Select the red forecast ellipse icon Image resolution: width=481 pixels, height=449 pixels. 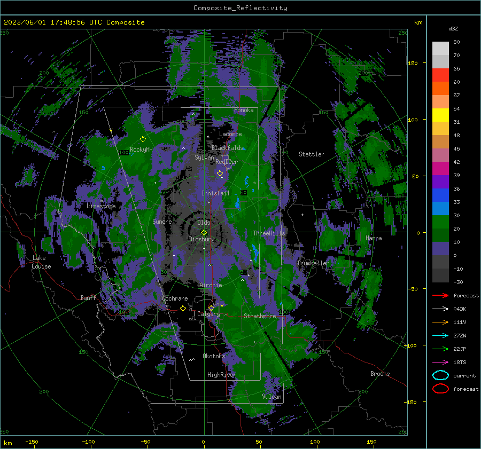click(440, 389)
